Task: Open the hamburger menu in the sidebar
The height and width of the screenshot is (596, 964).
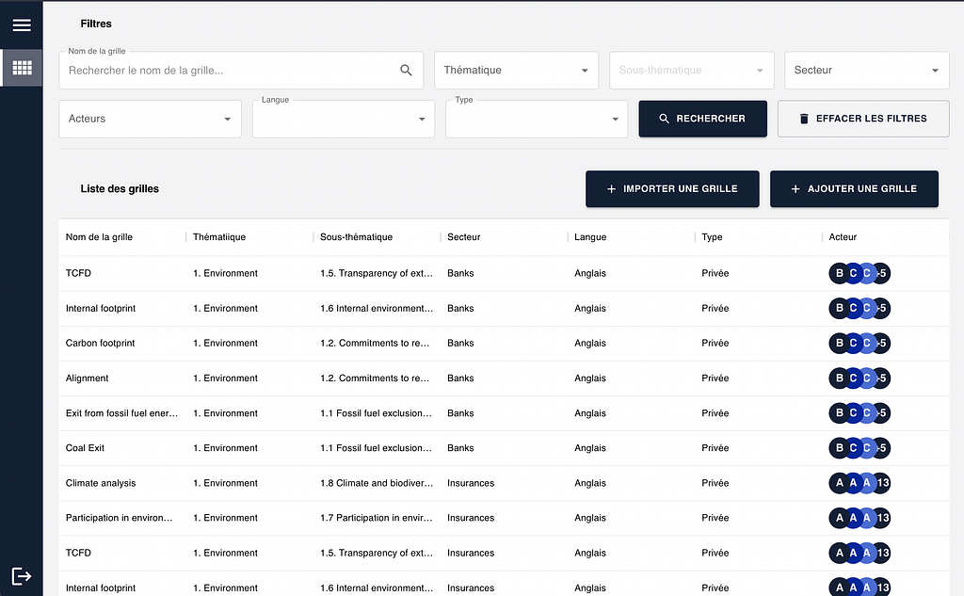Action: pyautogui.click(x=21, y=24)
